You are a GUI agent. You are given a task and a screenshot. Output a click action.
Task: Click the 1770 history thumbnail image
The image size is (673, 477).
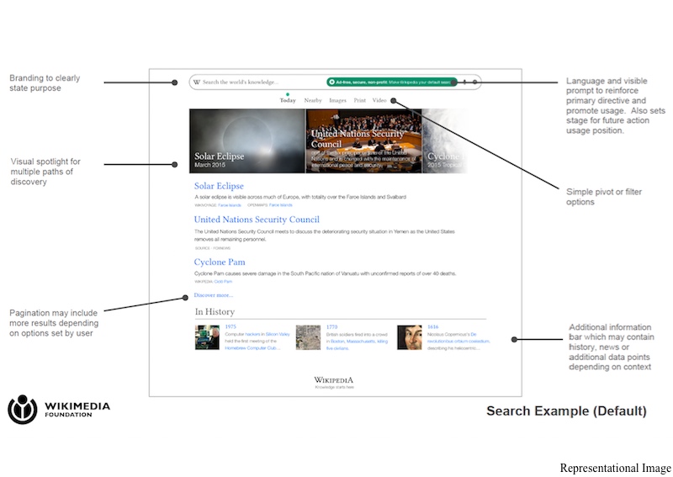[x=308, y=337]
